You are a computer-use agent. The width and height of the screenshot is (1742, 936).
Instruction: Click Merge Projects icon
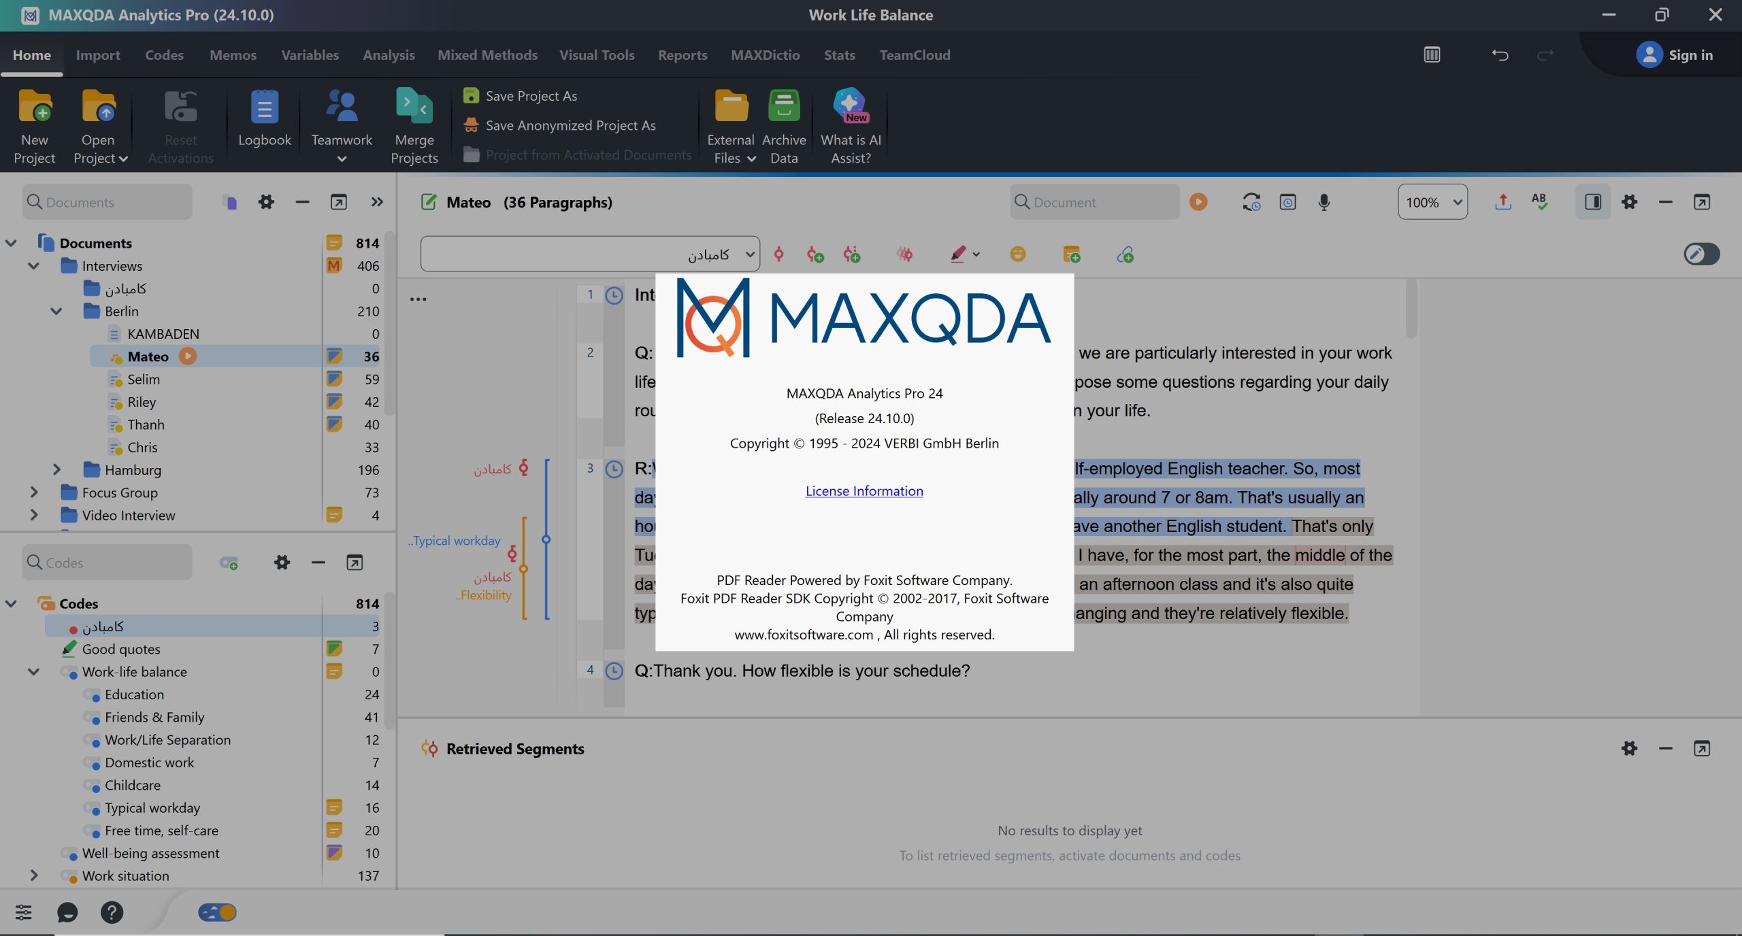414,106
